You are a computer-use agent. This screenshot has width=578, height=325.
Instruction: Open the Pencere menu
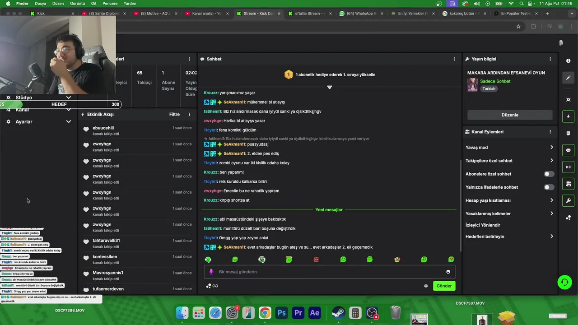coord(110,3)
